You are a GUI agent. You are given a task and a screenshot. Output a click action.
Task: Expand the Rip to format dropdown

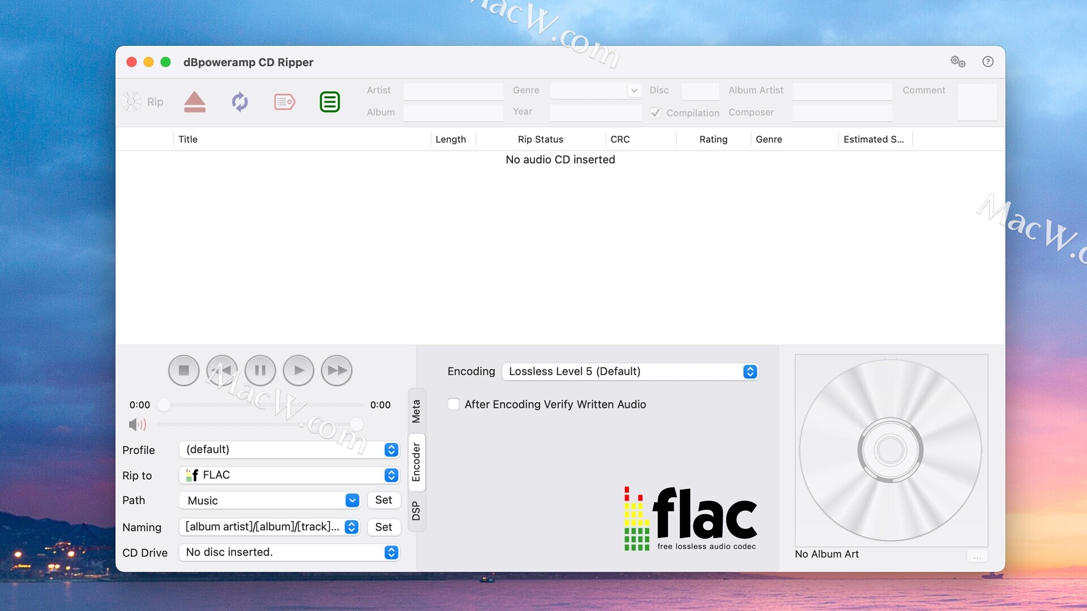point(289,475)
